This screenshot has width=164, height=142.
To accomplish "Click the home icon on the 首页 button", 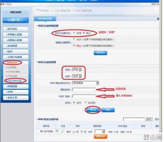I will click(x=7, y=20).
